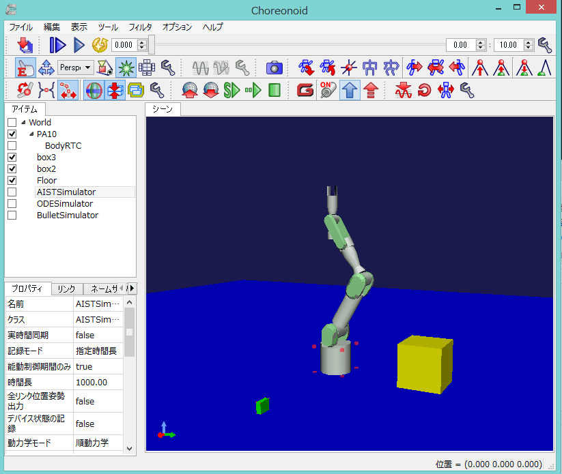562x474 pixels.
Task: Click the red arrow on globe upward icon
Action: point(190,90)
